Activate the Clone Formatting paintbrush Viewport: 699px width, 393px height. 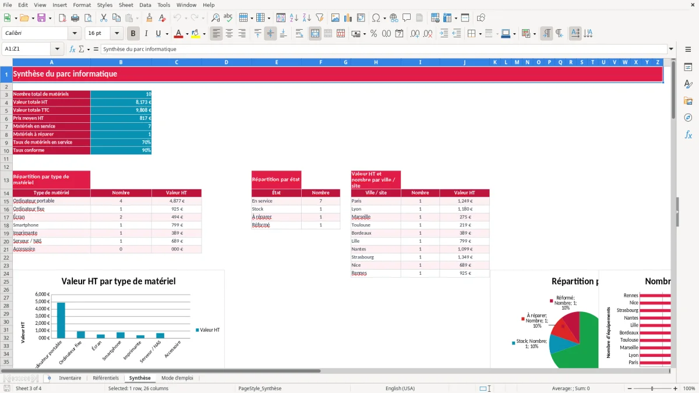tap(149, 18)
